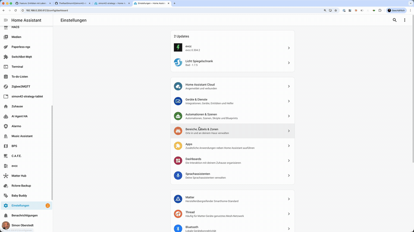Open the Sprachassistenten row chevron
414x232 pixels.
(x=289, y=175)
